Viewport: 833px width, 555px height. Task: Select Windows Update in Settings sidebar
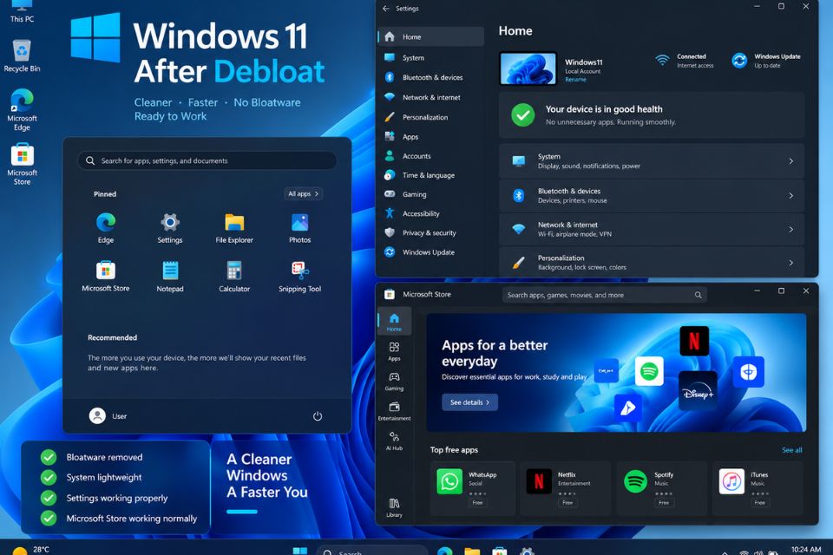tap(431, 252)
